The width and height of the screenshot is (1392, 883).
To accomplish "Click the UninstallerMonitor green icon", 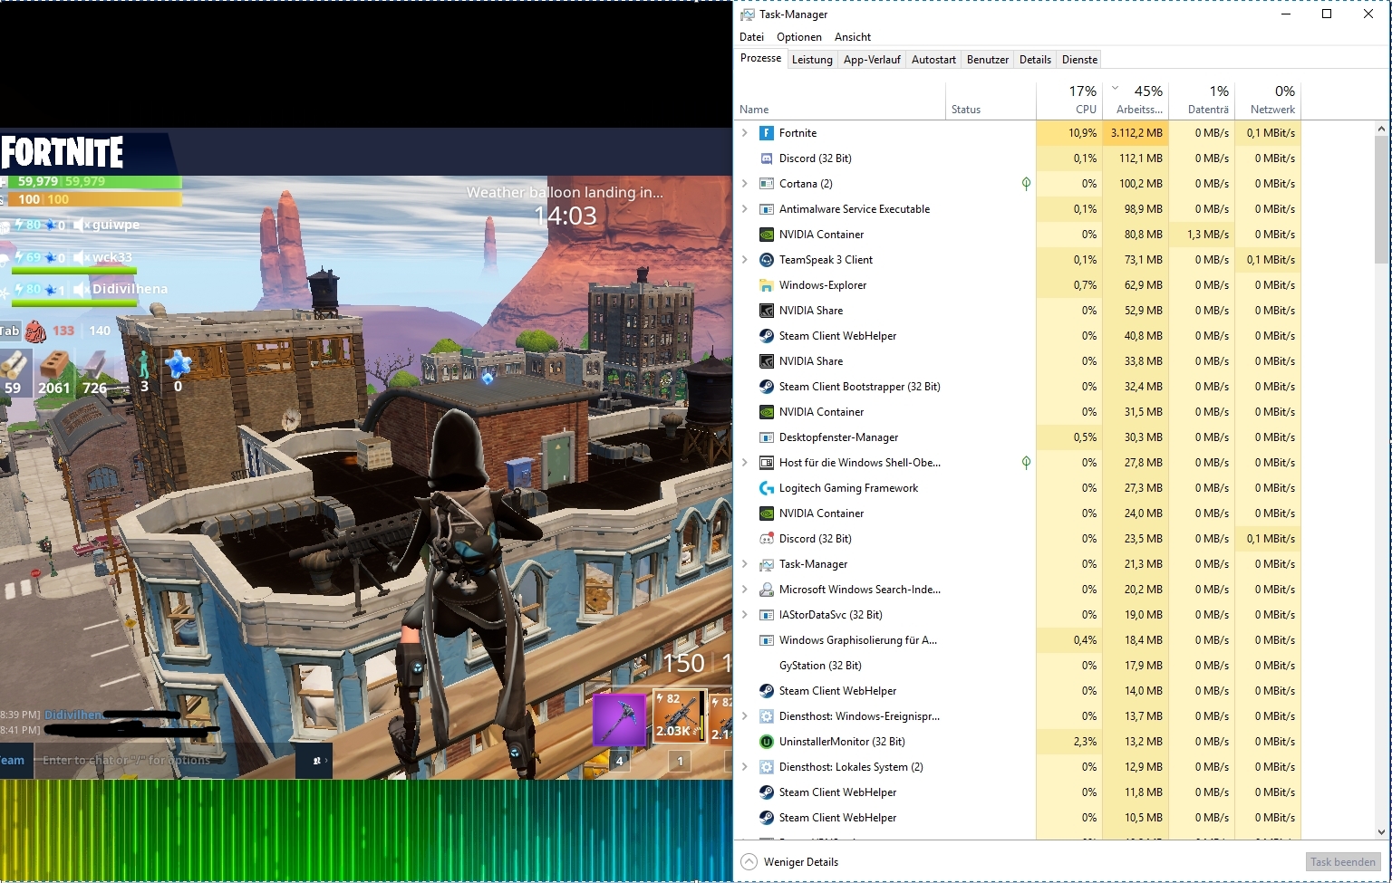I will [766, 742].
